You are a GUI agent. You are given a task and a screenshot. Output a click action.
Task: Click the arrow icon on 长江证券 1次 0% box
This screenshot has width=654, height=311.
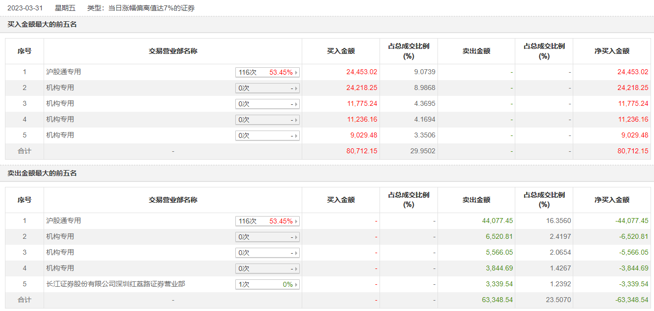pyautogui.click(x=296, y=285)
